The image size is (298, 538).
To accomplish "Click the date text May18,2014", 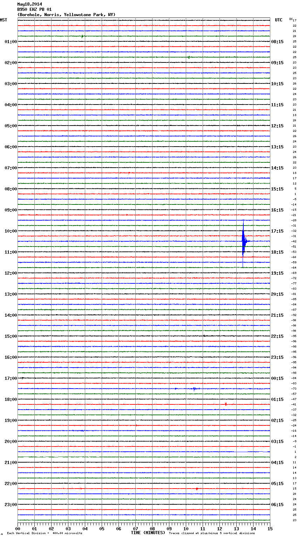I will [x=29, y=4].
